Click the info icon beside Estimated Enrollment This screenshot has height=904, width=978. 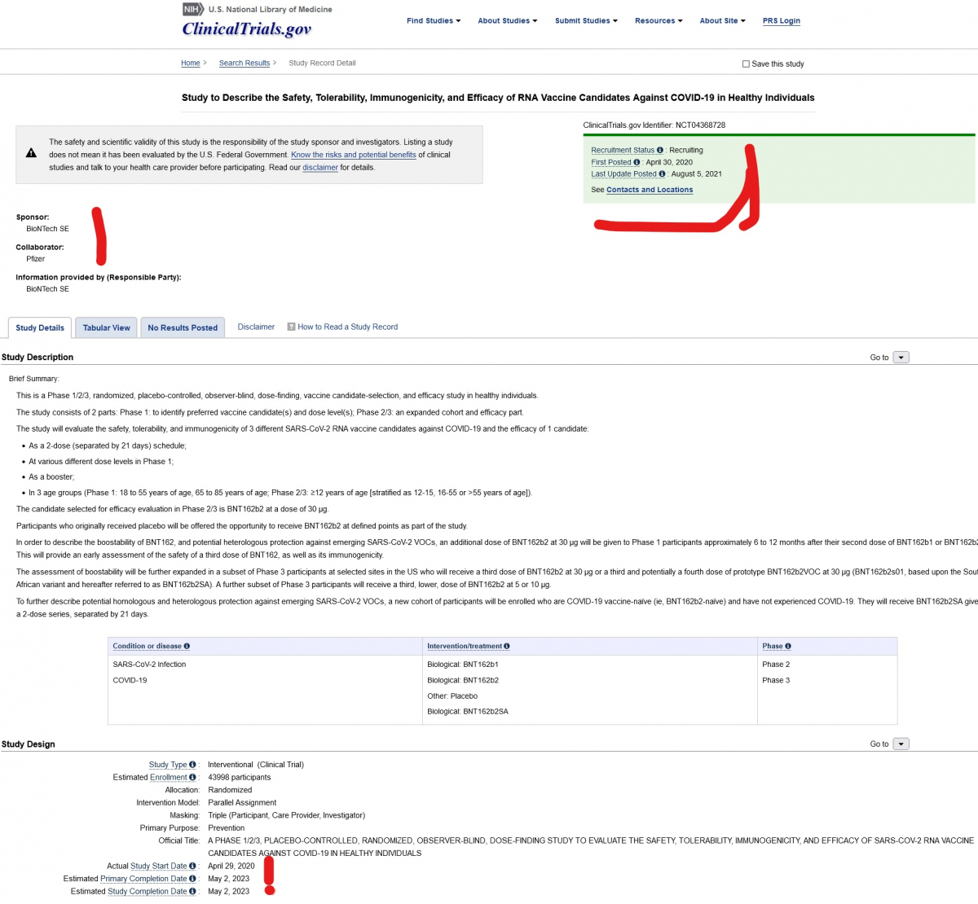coord(192,777)
